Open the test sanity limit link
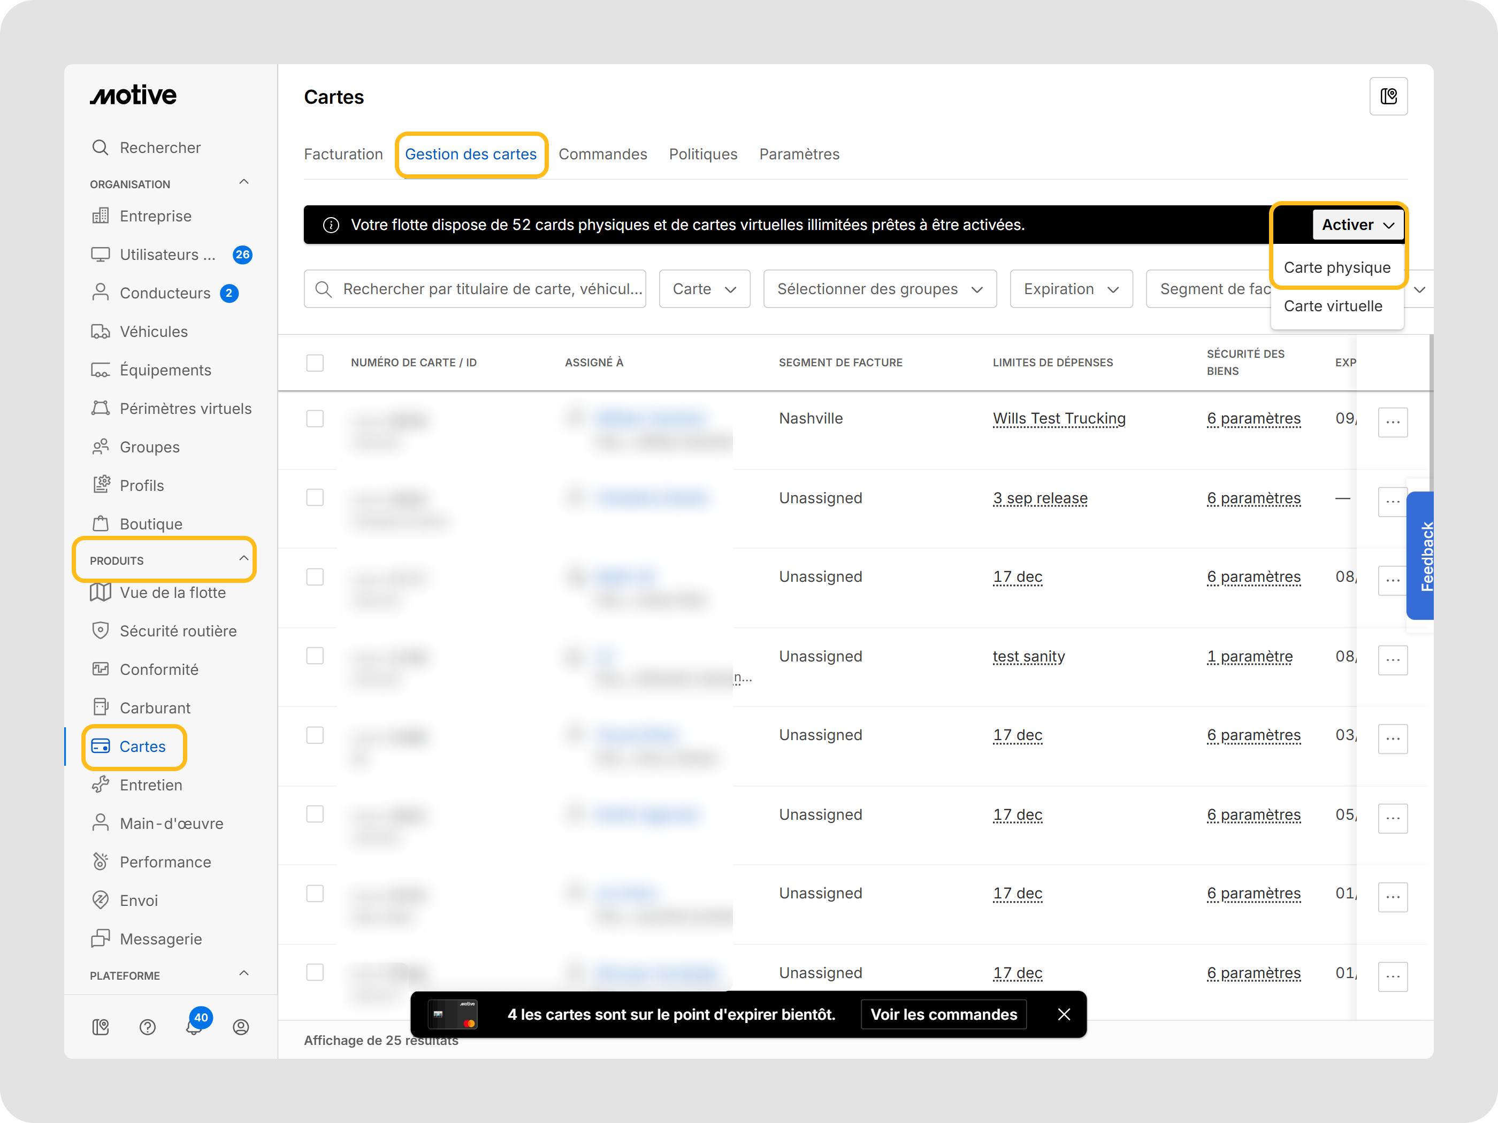The width and height of the screenshot is (1498, 1123). [x=1029, y=656]
